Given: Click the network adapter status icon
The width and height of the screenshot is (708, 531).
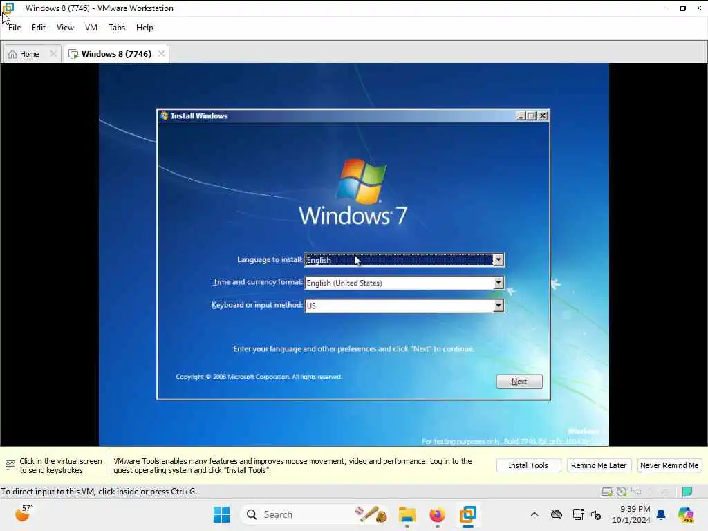Looking at the screenshot, I should pos(636,492).
